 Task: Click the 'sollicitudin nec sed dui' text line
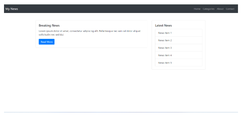[51, 35]
